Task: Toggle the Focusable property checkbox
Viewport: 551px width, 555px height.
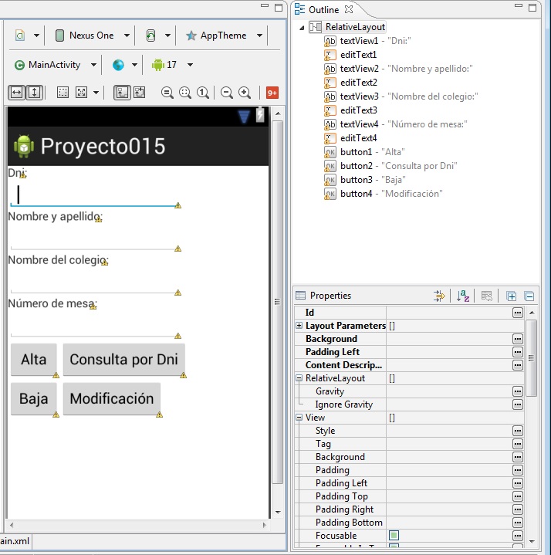Action: [394, 536]
